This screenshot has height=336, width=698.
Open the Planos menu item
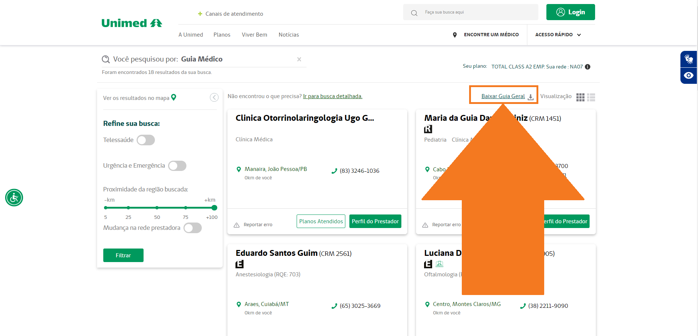click(222, 35)
